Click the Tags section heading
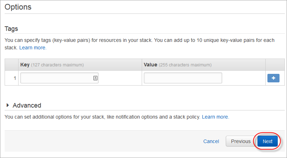The width and height of the screenshot is (287, 158). click(x=11, y=29)
